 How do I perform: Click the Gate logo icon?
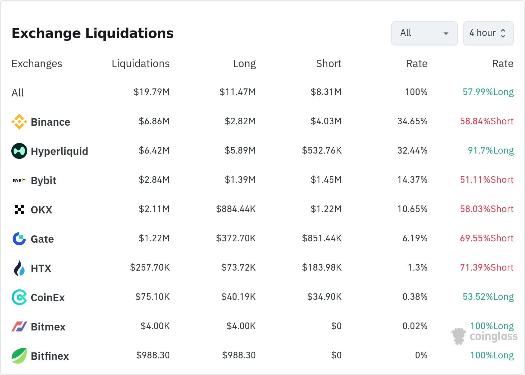coord(19,239)
